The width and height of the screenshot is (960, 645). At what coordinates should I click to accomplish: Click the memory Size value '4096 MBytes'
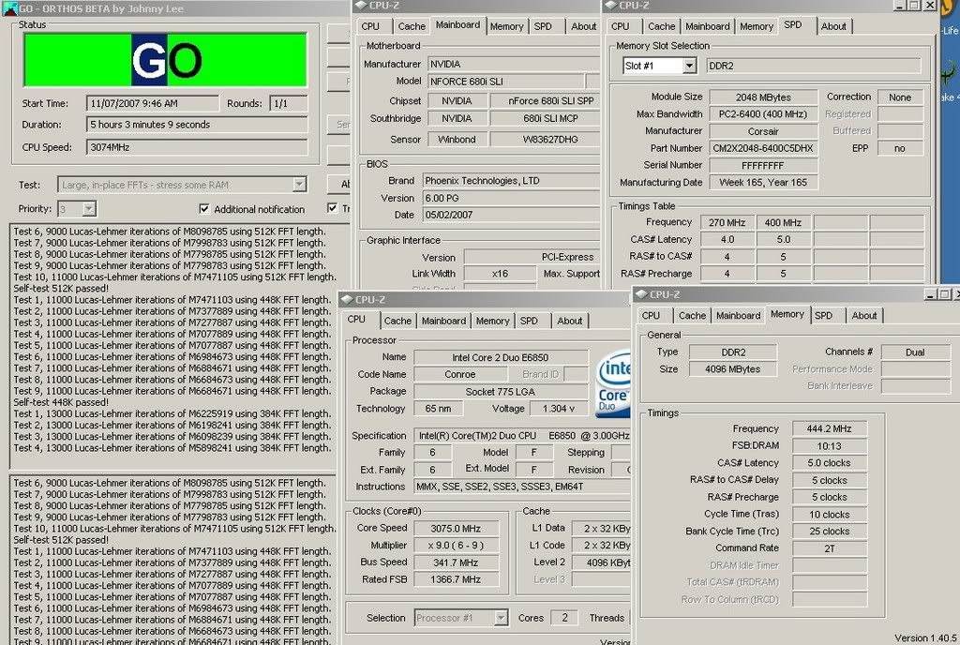[733, 369]
